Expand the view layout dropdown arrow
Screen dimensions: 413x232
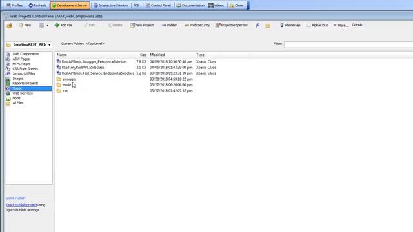pyautogui.click(x=48, y=26)
